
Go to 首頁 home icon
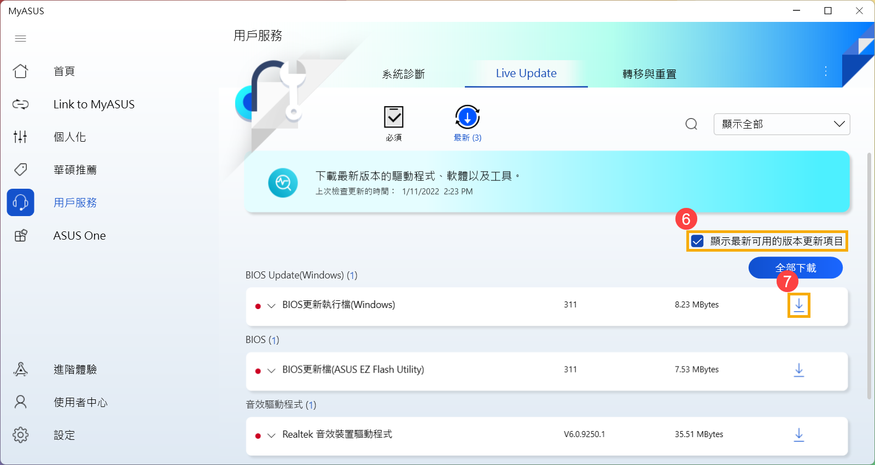click(20, 71)
